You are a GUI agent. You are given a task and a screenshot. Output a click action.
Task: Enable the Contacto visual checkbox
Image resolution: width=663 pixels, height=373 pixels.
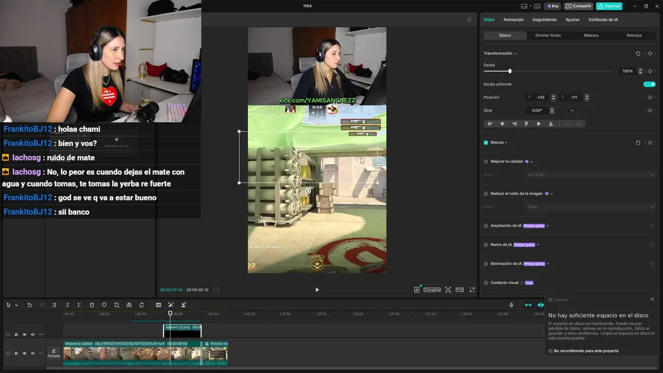(486, 283)
